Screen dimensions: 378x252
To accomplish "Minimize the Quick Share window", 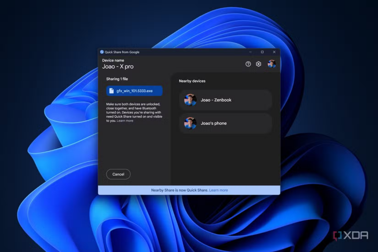I will [x=251, y=52].
